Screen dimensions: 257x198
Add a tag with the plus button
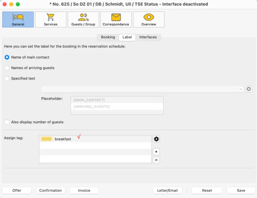tap(156, 152)
